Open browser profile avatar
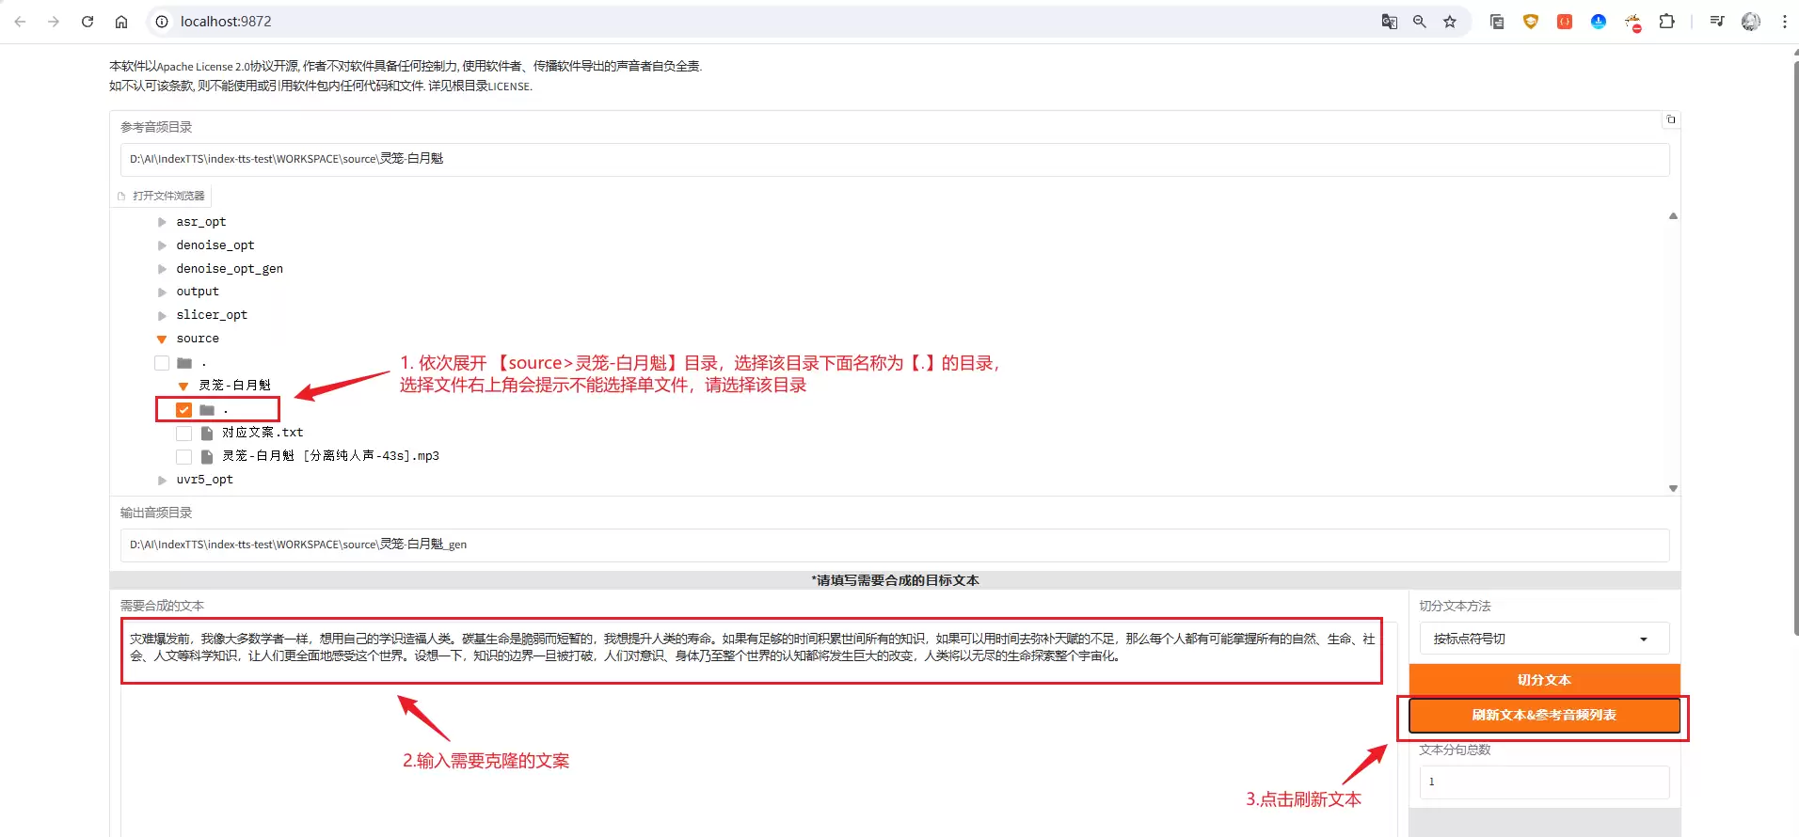This screenshot has width=1799, height=837. coord(1751,22)
